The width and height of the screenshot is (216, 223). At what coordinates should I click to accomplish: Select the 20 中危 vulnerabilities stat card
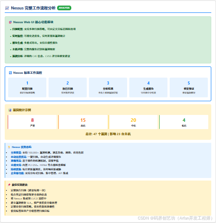point(134,122)
